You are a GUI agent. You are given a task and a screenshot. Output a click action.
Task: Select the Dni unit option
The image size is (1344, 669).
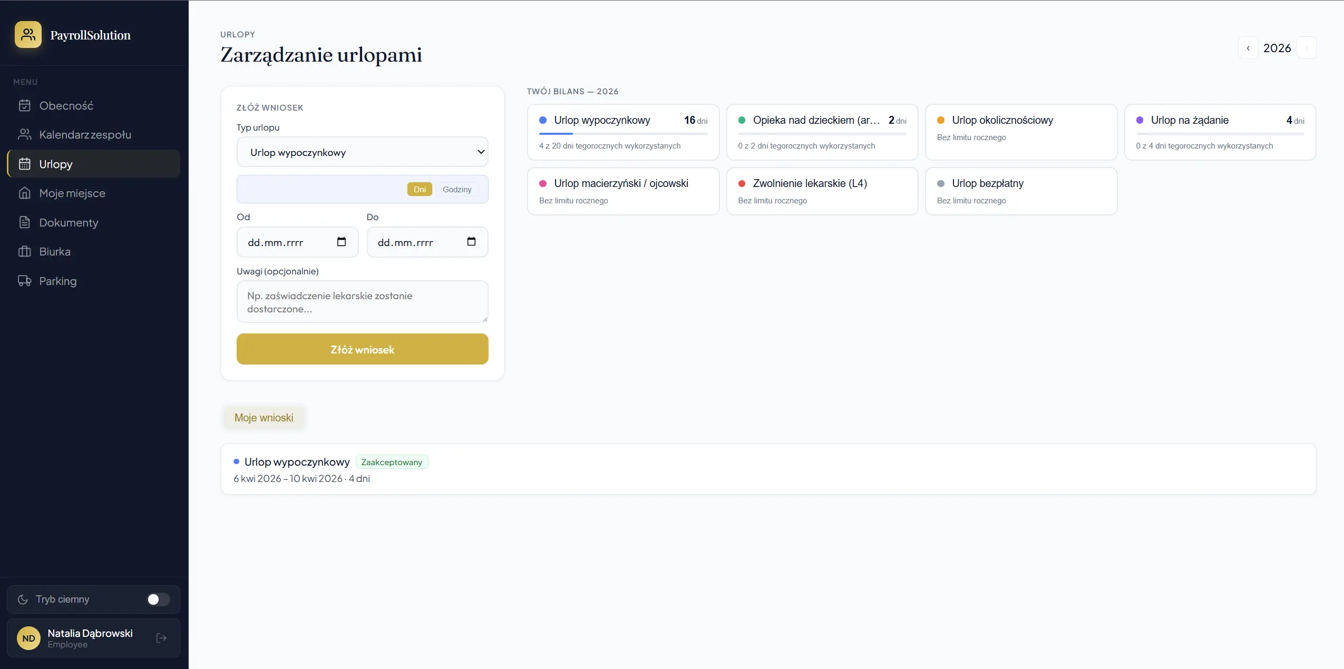(x=420, y=189)
